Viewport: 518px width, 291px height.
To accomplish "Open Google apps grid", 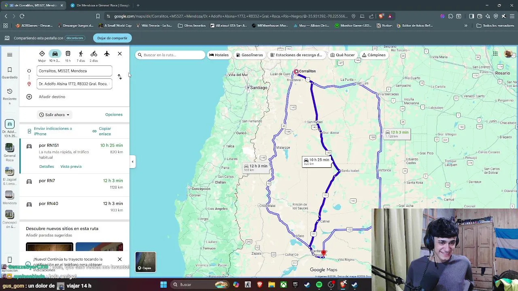I will pos(495,54).
